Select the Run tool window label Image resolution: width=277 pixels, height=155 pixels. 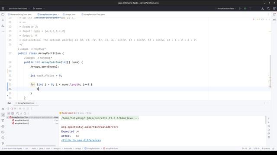click(x=10, y=103)
